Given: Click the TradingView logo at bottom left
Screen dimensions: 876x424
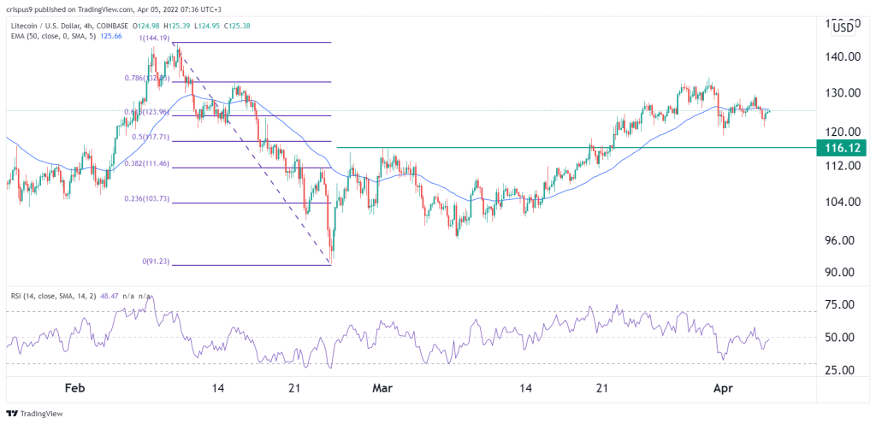Looking at the screenshot, I should click(x=34, y=414).
